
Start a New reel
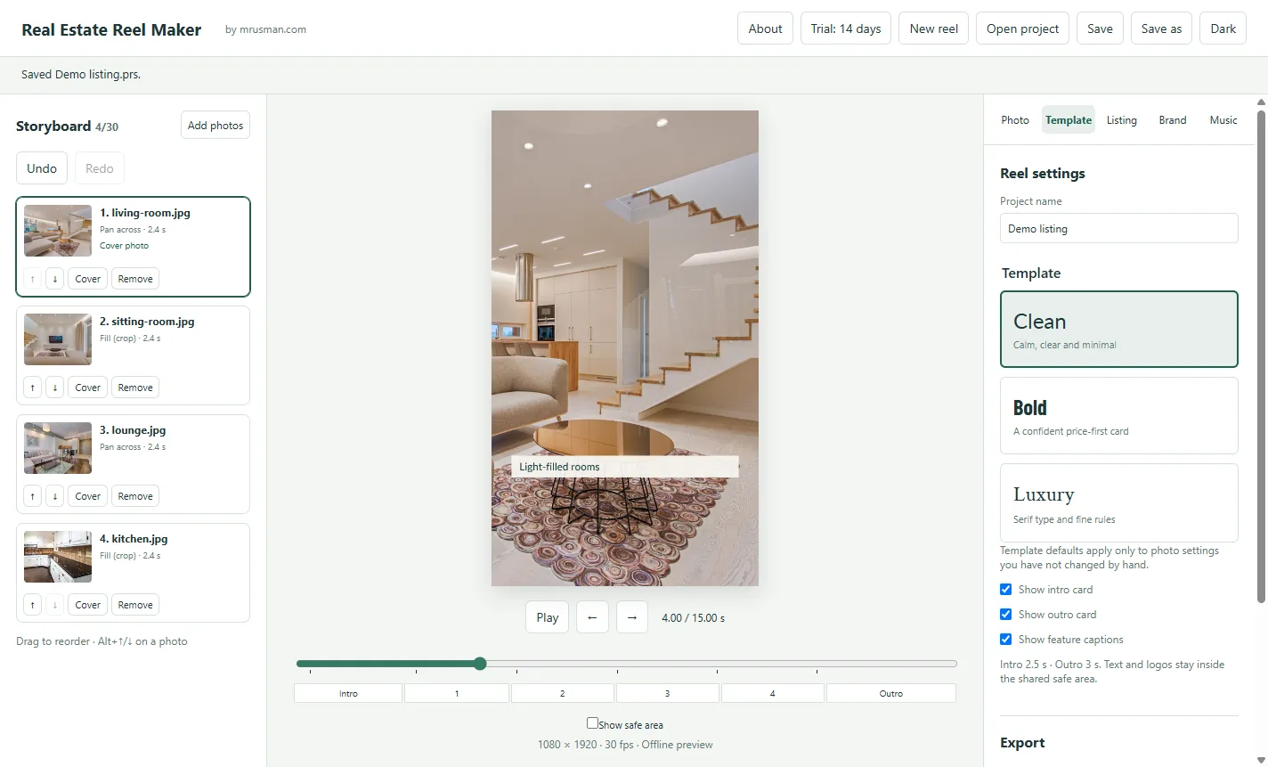(934, 29)
